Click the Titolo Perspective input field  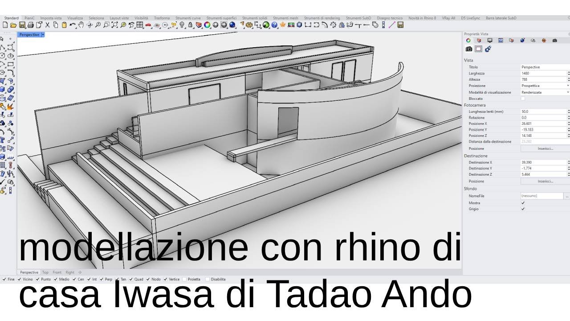click(x=545, y=67)
